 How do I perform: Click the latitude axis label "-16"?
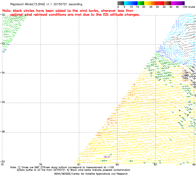pyautogui.click(x=3, y=102)
